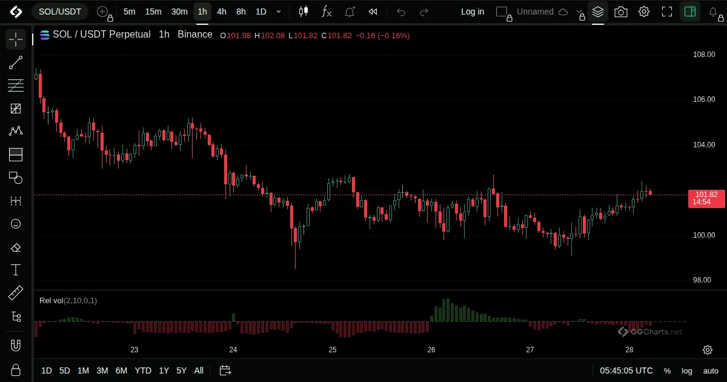Toggle magnet snapping mode
Image resolution: width=727 pixels, height=382 pixels.
click(16, 346)
